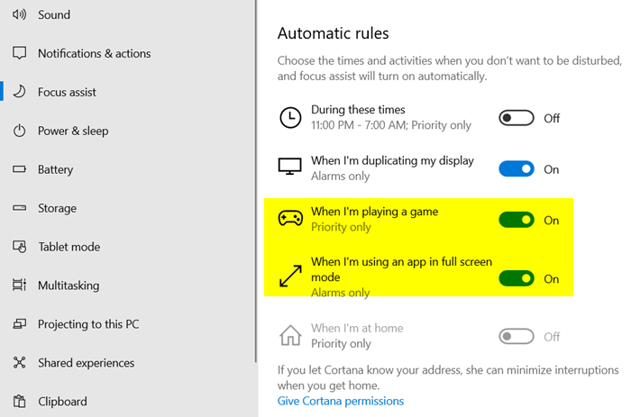
Task: Open Notifications & actions settings page
Action: pyautogui.click(x=94, y=53)
